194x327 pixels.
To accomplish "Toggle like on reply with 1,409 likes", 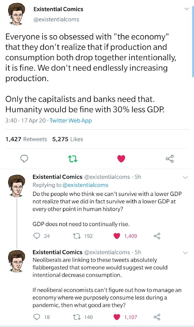I will (117, 236).
